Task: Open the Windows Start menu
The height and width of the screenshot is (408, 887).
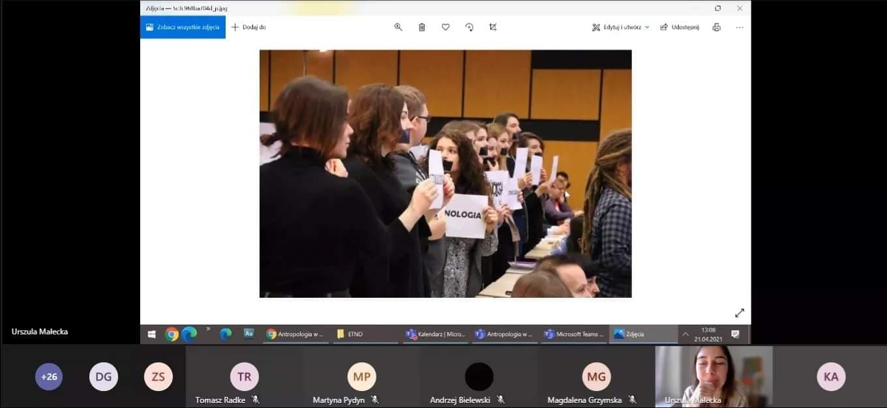Action: pyautogui.click(x=152, y=334)
